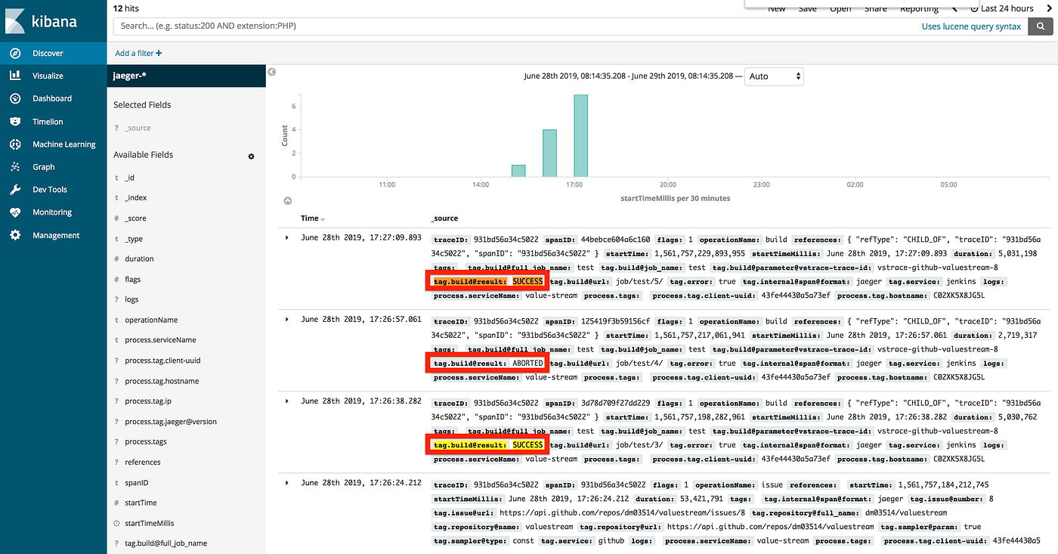1058x554 pixels.
Task: Select the startTime field
Action: coord(141,503)
